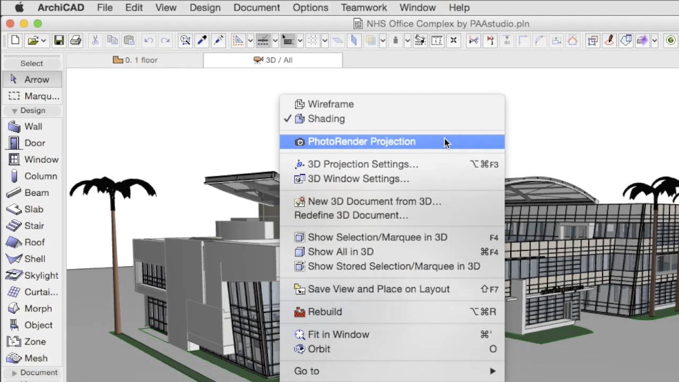Click the Roof house outline icon
679x382 pixels.
click(572, 40)
